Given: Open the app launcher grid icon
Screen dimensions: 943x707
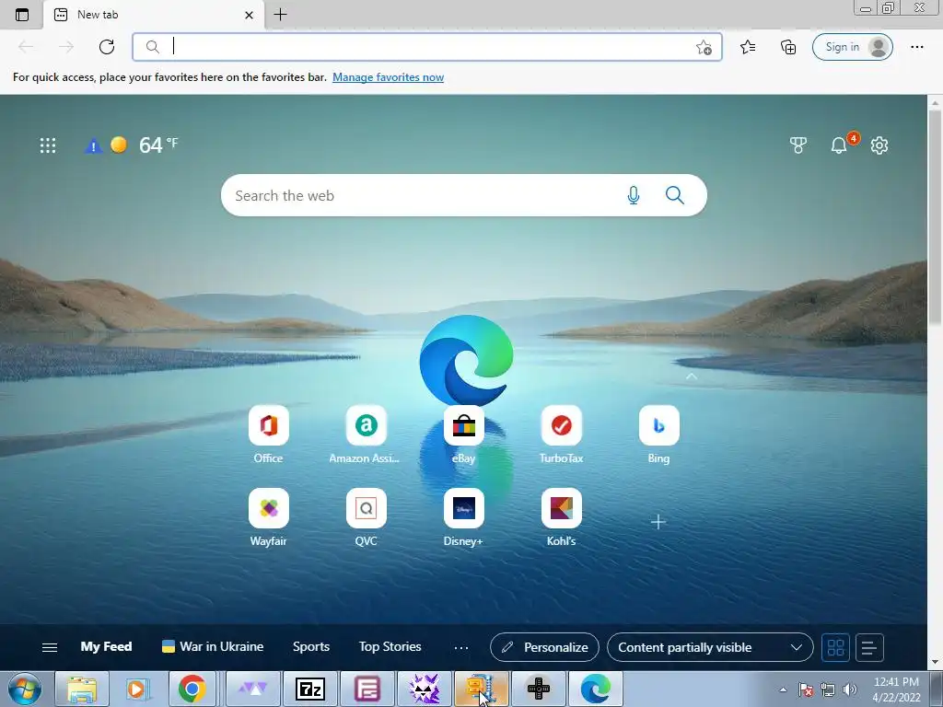Looking at the screenshot, I should pyautogui.click(x=48, y=145).
